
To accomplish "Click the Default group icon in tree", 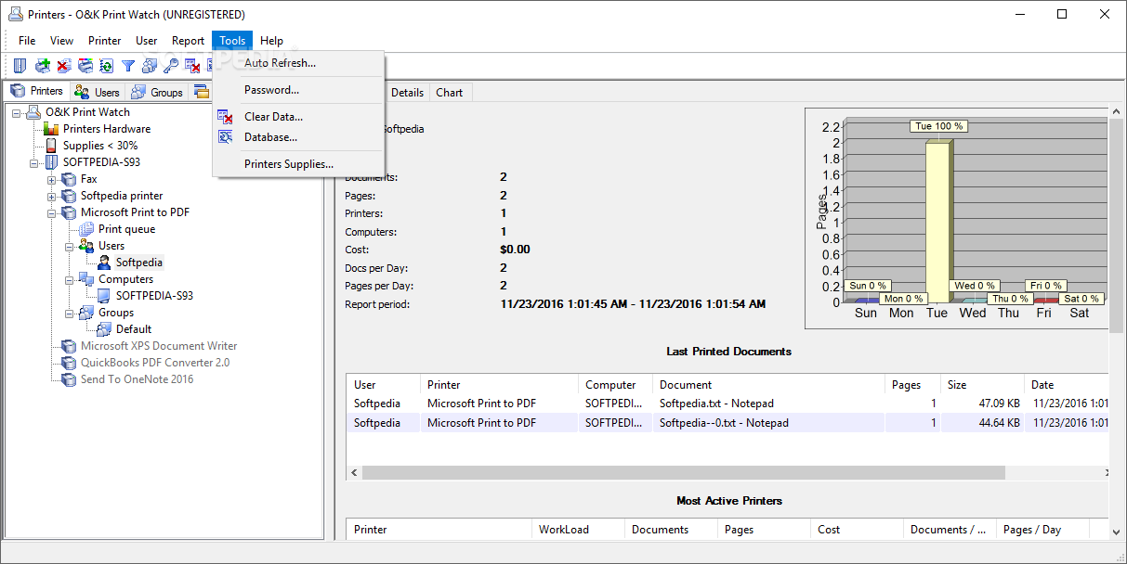I will tap(104, 329).
